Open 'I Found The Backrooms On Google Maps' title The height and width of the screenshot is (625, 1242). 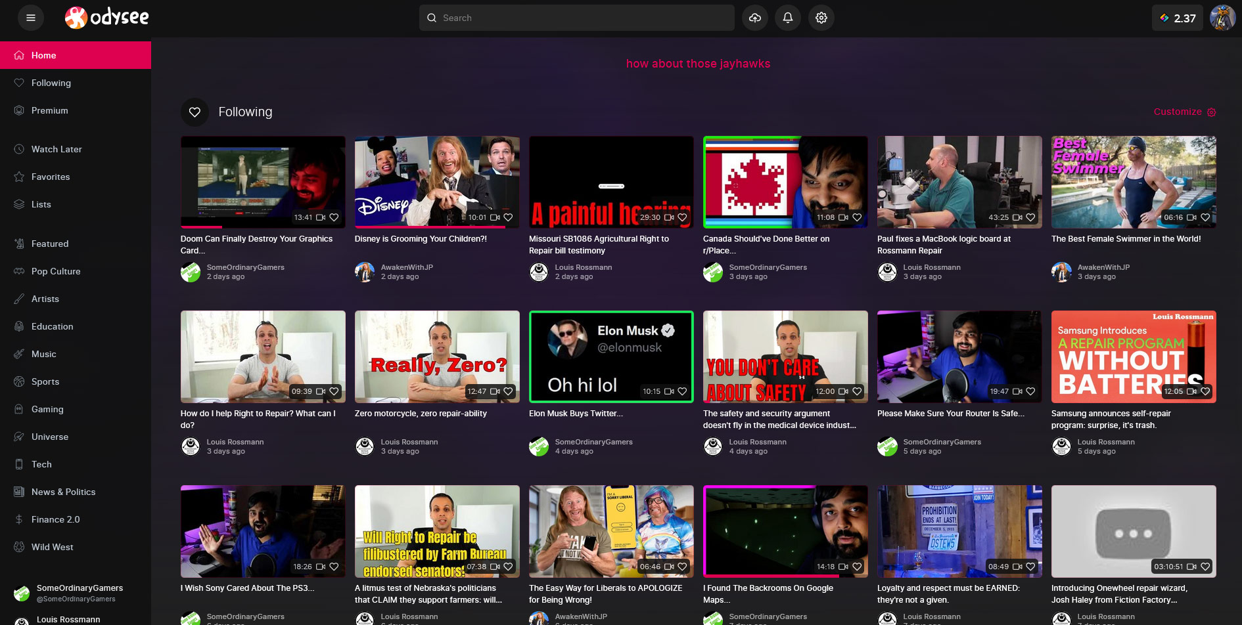click(768, 594)
